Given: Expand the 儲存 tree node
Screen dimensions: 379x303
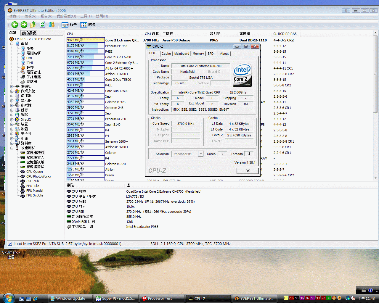Looking at the screenshot, I should (12, 110).
